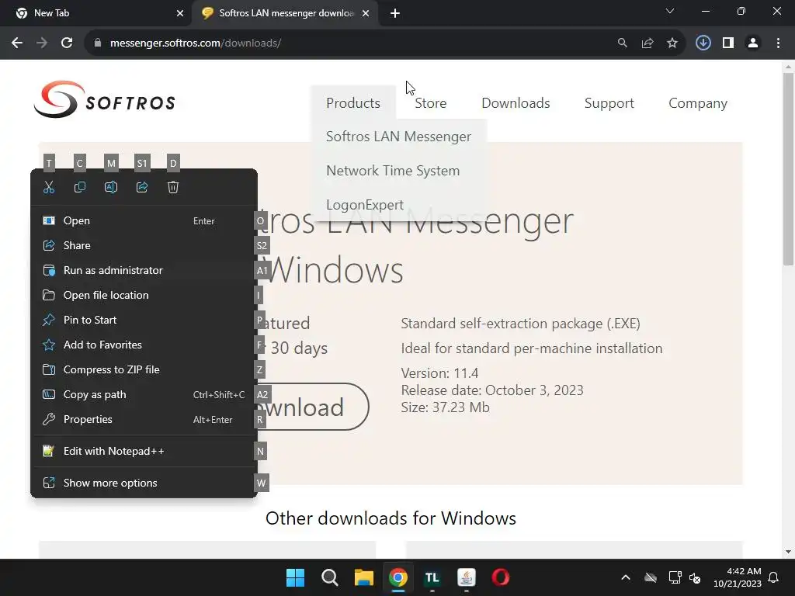The height and width of the screenshot is (596, 795).
Task: Open the Support nav link
Action: pyautogui.click(x=609, y=103)
